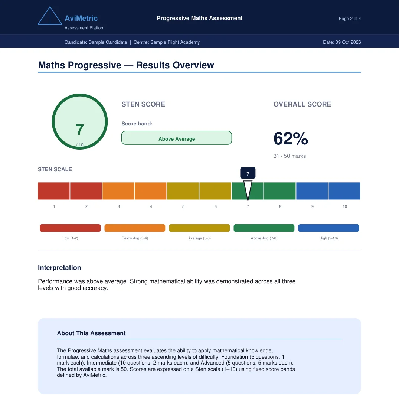Click the red sten scale segment 1

pos(54,191)
